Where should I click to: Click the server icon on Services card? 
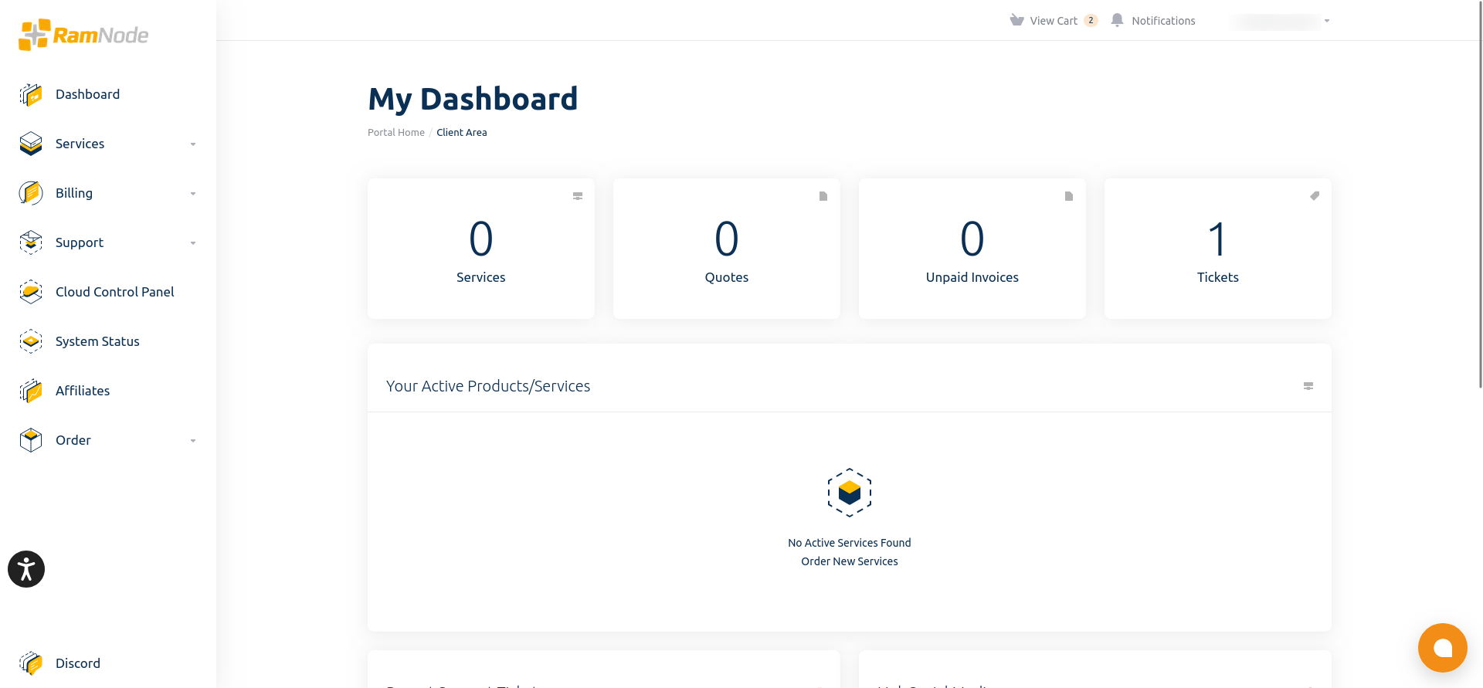(x=578, y=196)
